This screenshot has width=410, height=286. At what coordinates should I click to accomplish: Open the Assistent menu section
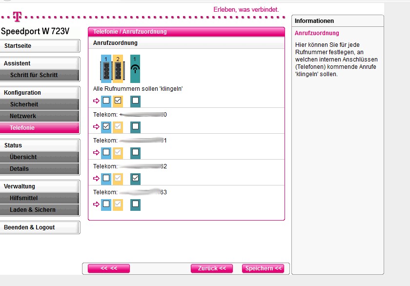[40, 63]
